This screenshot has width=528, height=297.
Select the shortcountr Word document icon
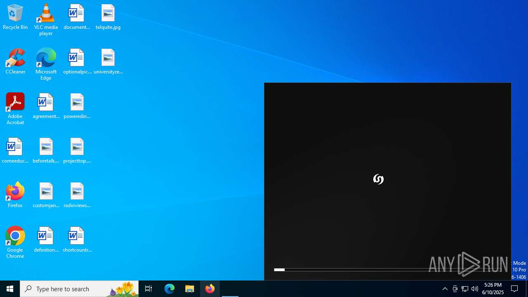tap(77, 240)
